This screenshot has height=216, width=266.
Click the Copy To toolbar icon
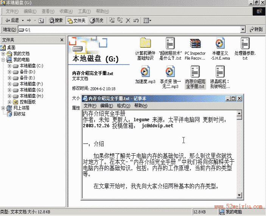point(120,20)
